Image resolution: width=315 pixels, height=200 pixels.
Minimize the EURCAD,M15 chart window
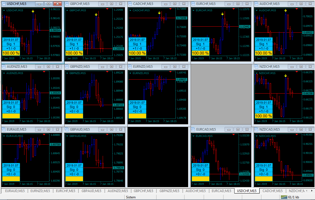tap(229, 129)
